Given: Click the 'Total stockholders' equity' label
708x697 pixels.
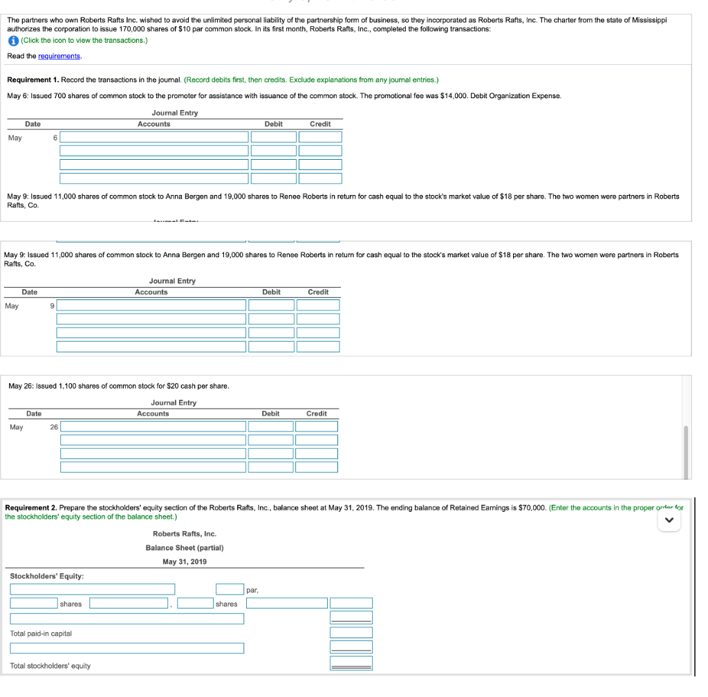Looking at the screenshot, I should click(50, 666).
